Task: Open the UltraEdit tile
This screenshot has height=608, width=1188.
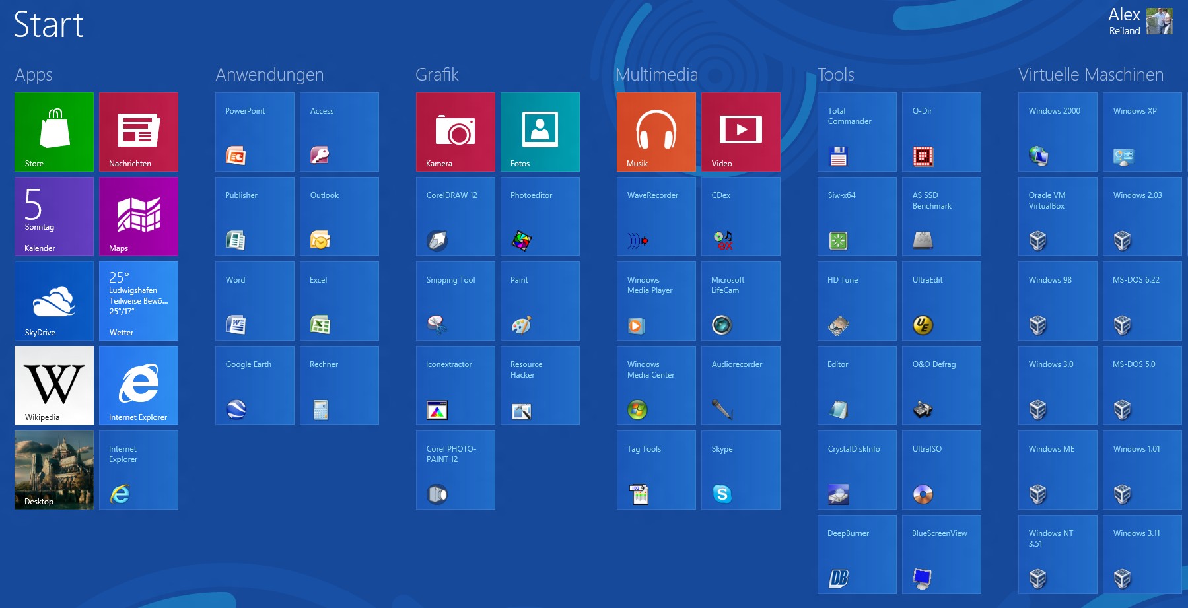Action: coord(942,301)
